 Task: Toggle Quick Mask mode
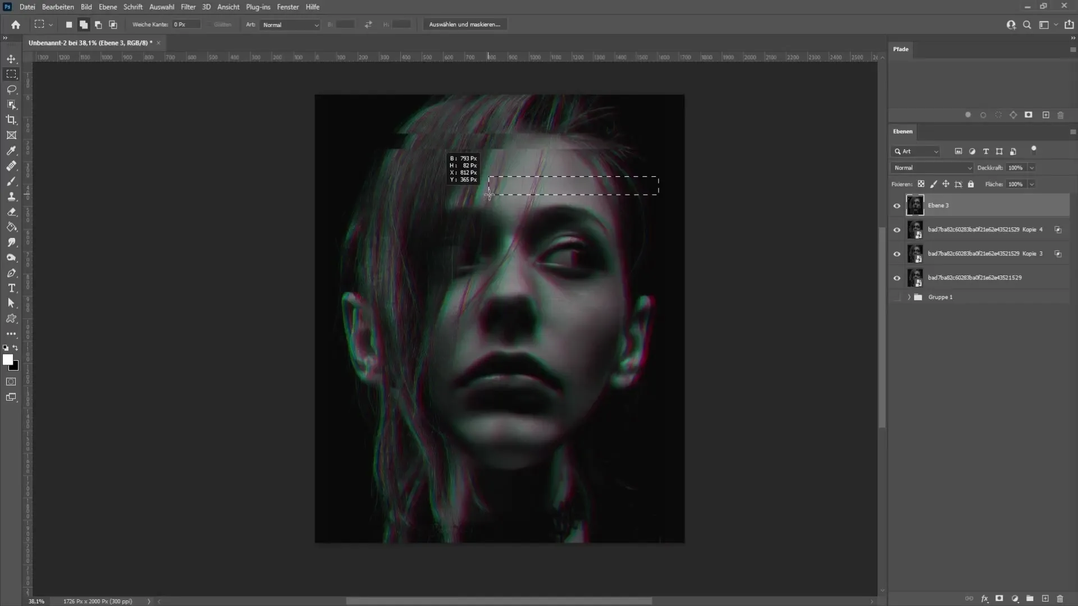coord(11,382)
